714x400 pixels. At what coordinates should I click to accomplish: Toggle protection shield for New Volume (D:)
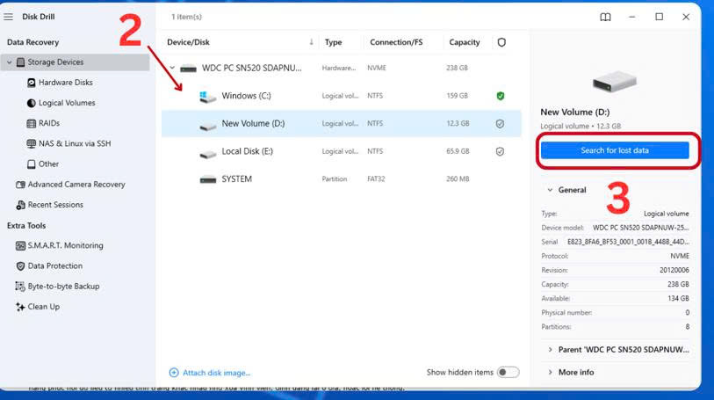[x=500, y=124]
